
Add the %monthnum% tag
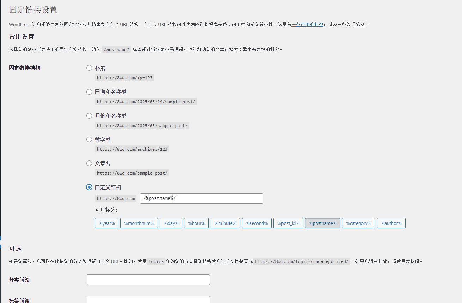pyautogui.click(x=139, y=223)
